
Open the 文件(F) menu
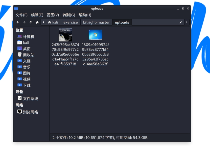coord(21,15)
